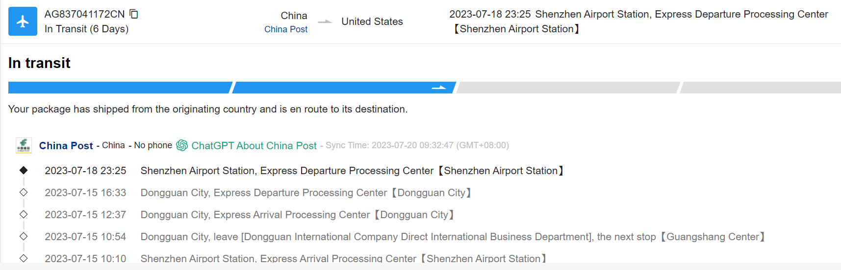Image resolution: width=841 pixels, height=270 pixels.
Task: Click the third gray progress bar segment
Action: point(568,88)
